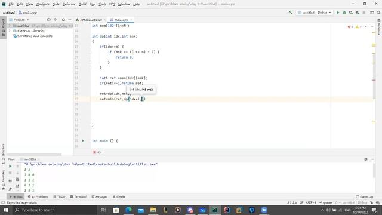Pin the Run tab with the pin icon

pos(10,189)
